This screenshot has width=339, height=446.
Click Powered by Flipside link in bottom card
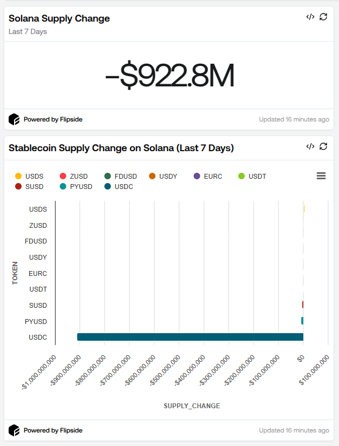(x=53, y=430)
